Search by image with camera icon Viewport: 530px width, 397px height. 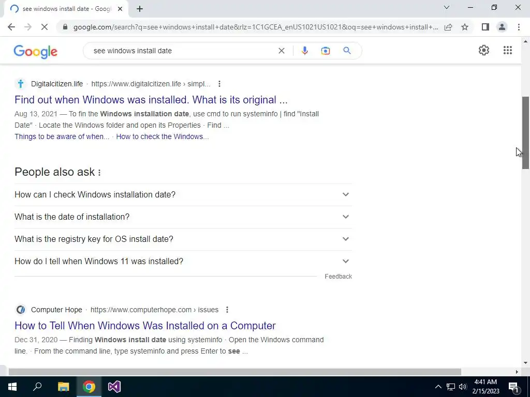[x=325, y=51]
